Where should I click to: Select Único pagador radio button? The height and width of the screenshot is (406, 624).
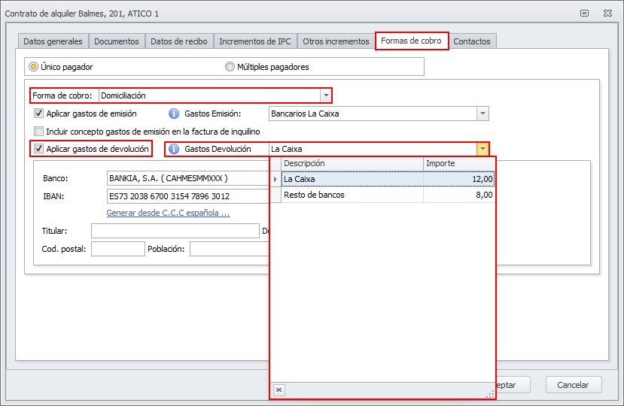pos(33,67)
